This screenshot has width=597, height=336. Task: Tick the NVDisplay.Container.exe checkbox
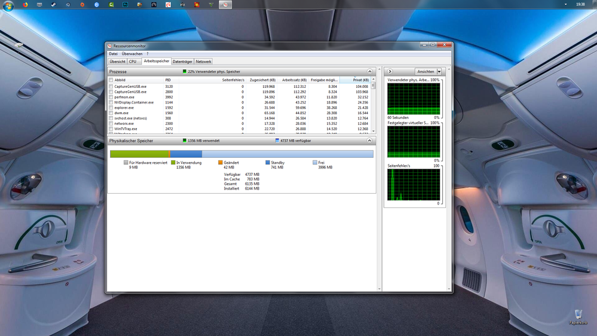coord(111,102)
